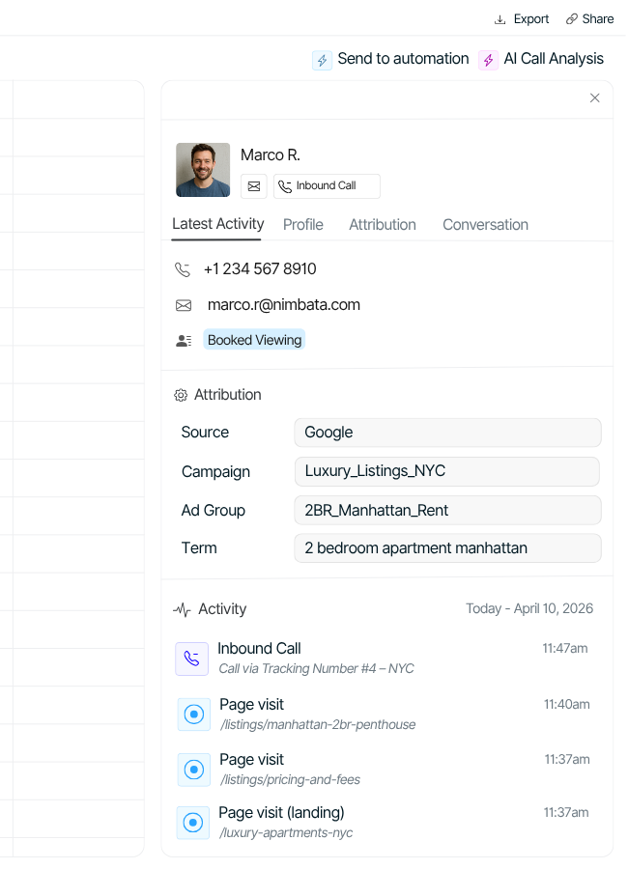The width and height of the screenshot is (628, 869).
Task: Click Call via Tracking Number #4 – NYC
Action: tap(316, 669)
